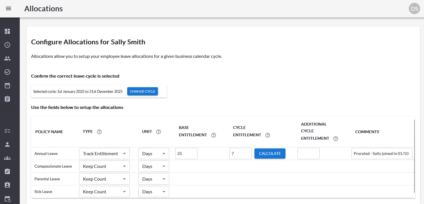Viewport: 424px width, 204px height.
Task: Show help for Additional Cycle Entitlement
Action: [x=335, y=139]
